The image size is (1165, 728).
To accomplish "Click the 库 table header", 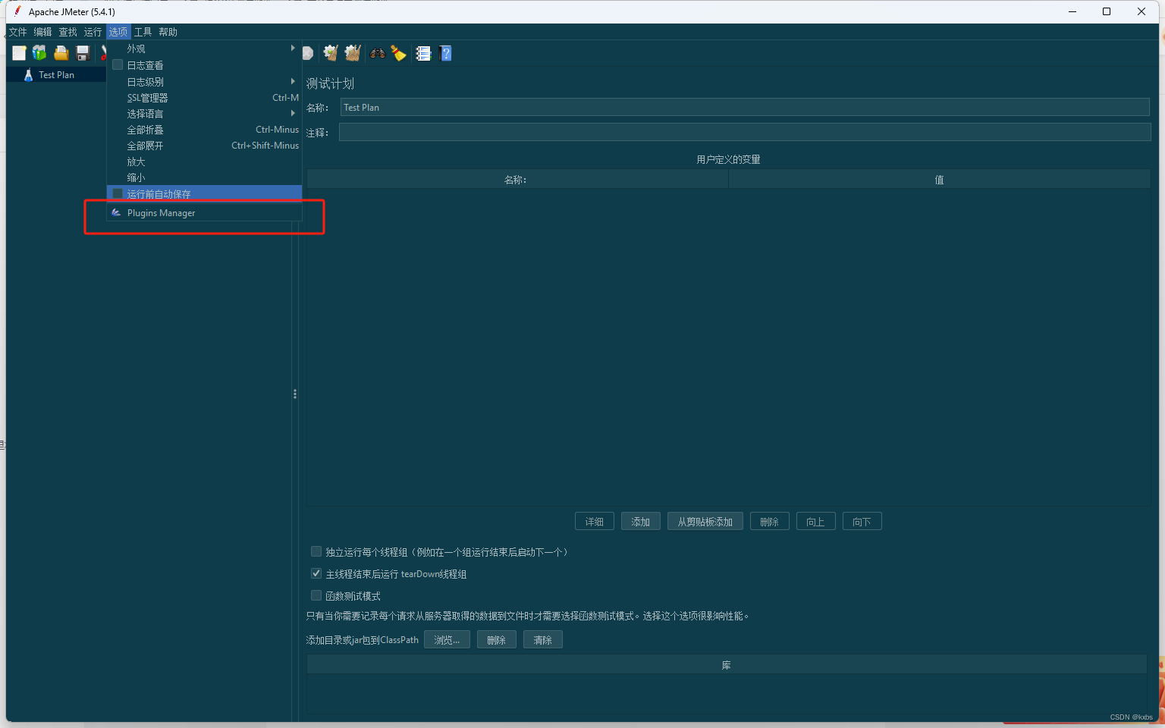I will pos(727,665).
